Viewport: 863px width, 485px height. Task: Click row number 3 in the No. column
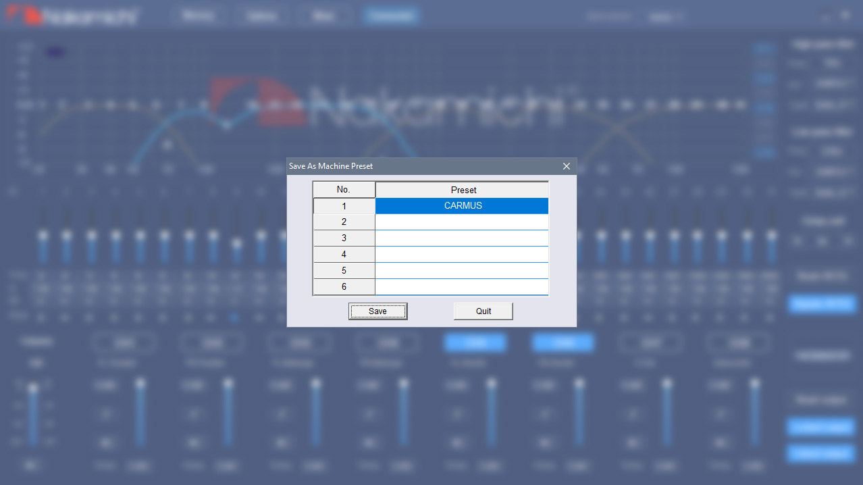coord(344,238)
